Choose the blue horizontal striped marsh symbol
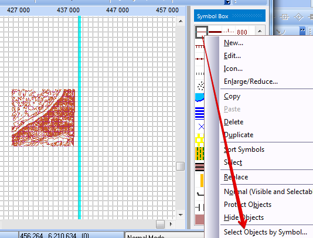Screen dimensions: 313x238 coord(200,113)
